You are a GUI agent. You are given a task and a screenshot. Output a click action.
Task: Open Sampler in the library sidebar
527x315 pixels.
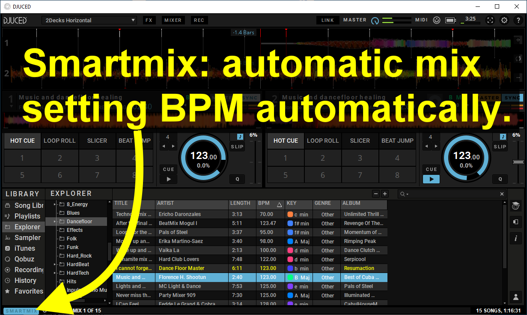(x=23, y=237)
